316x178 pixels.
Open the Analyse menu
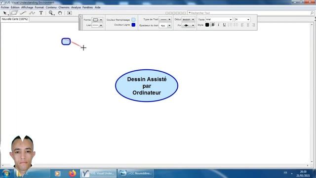[76, 7]
